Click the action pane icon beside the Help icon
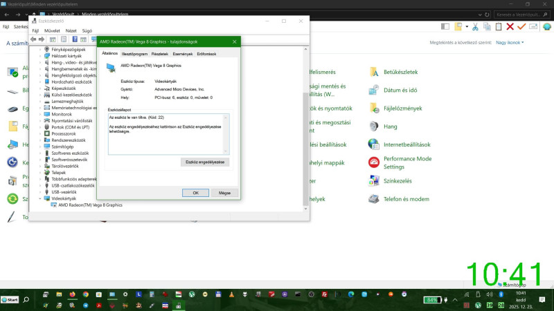This screenshot has width=554, height=311. coord(83,39)
